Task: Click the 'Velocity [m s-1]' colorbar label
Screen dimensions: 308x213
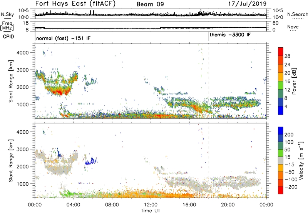Action: click(301, 160)
